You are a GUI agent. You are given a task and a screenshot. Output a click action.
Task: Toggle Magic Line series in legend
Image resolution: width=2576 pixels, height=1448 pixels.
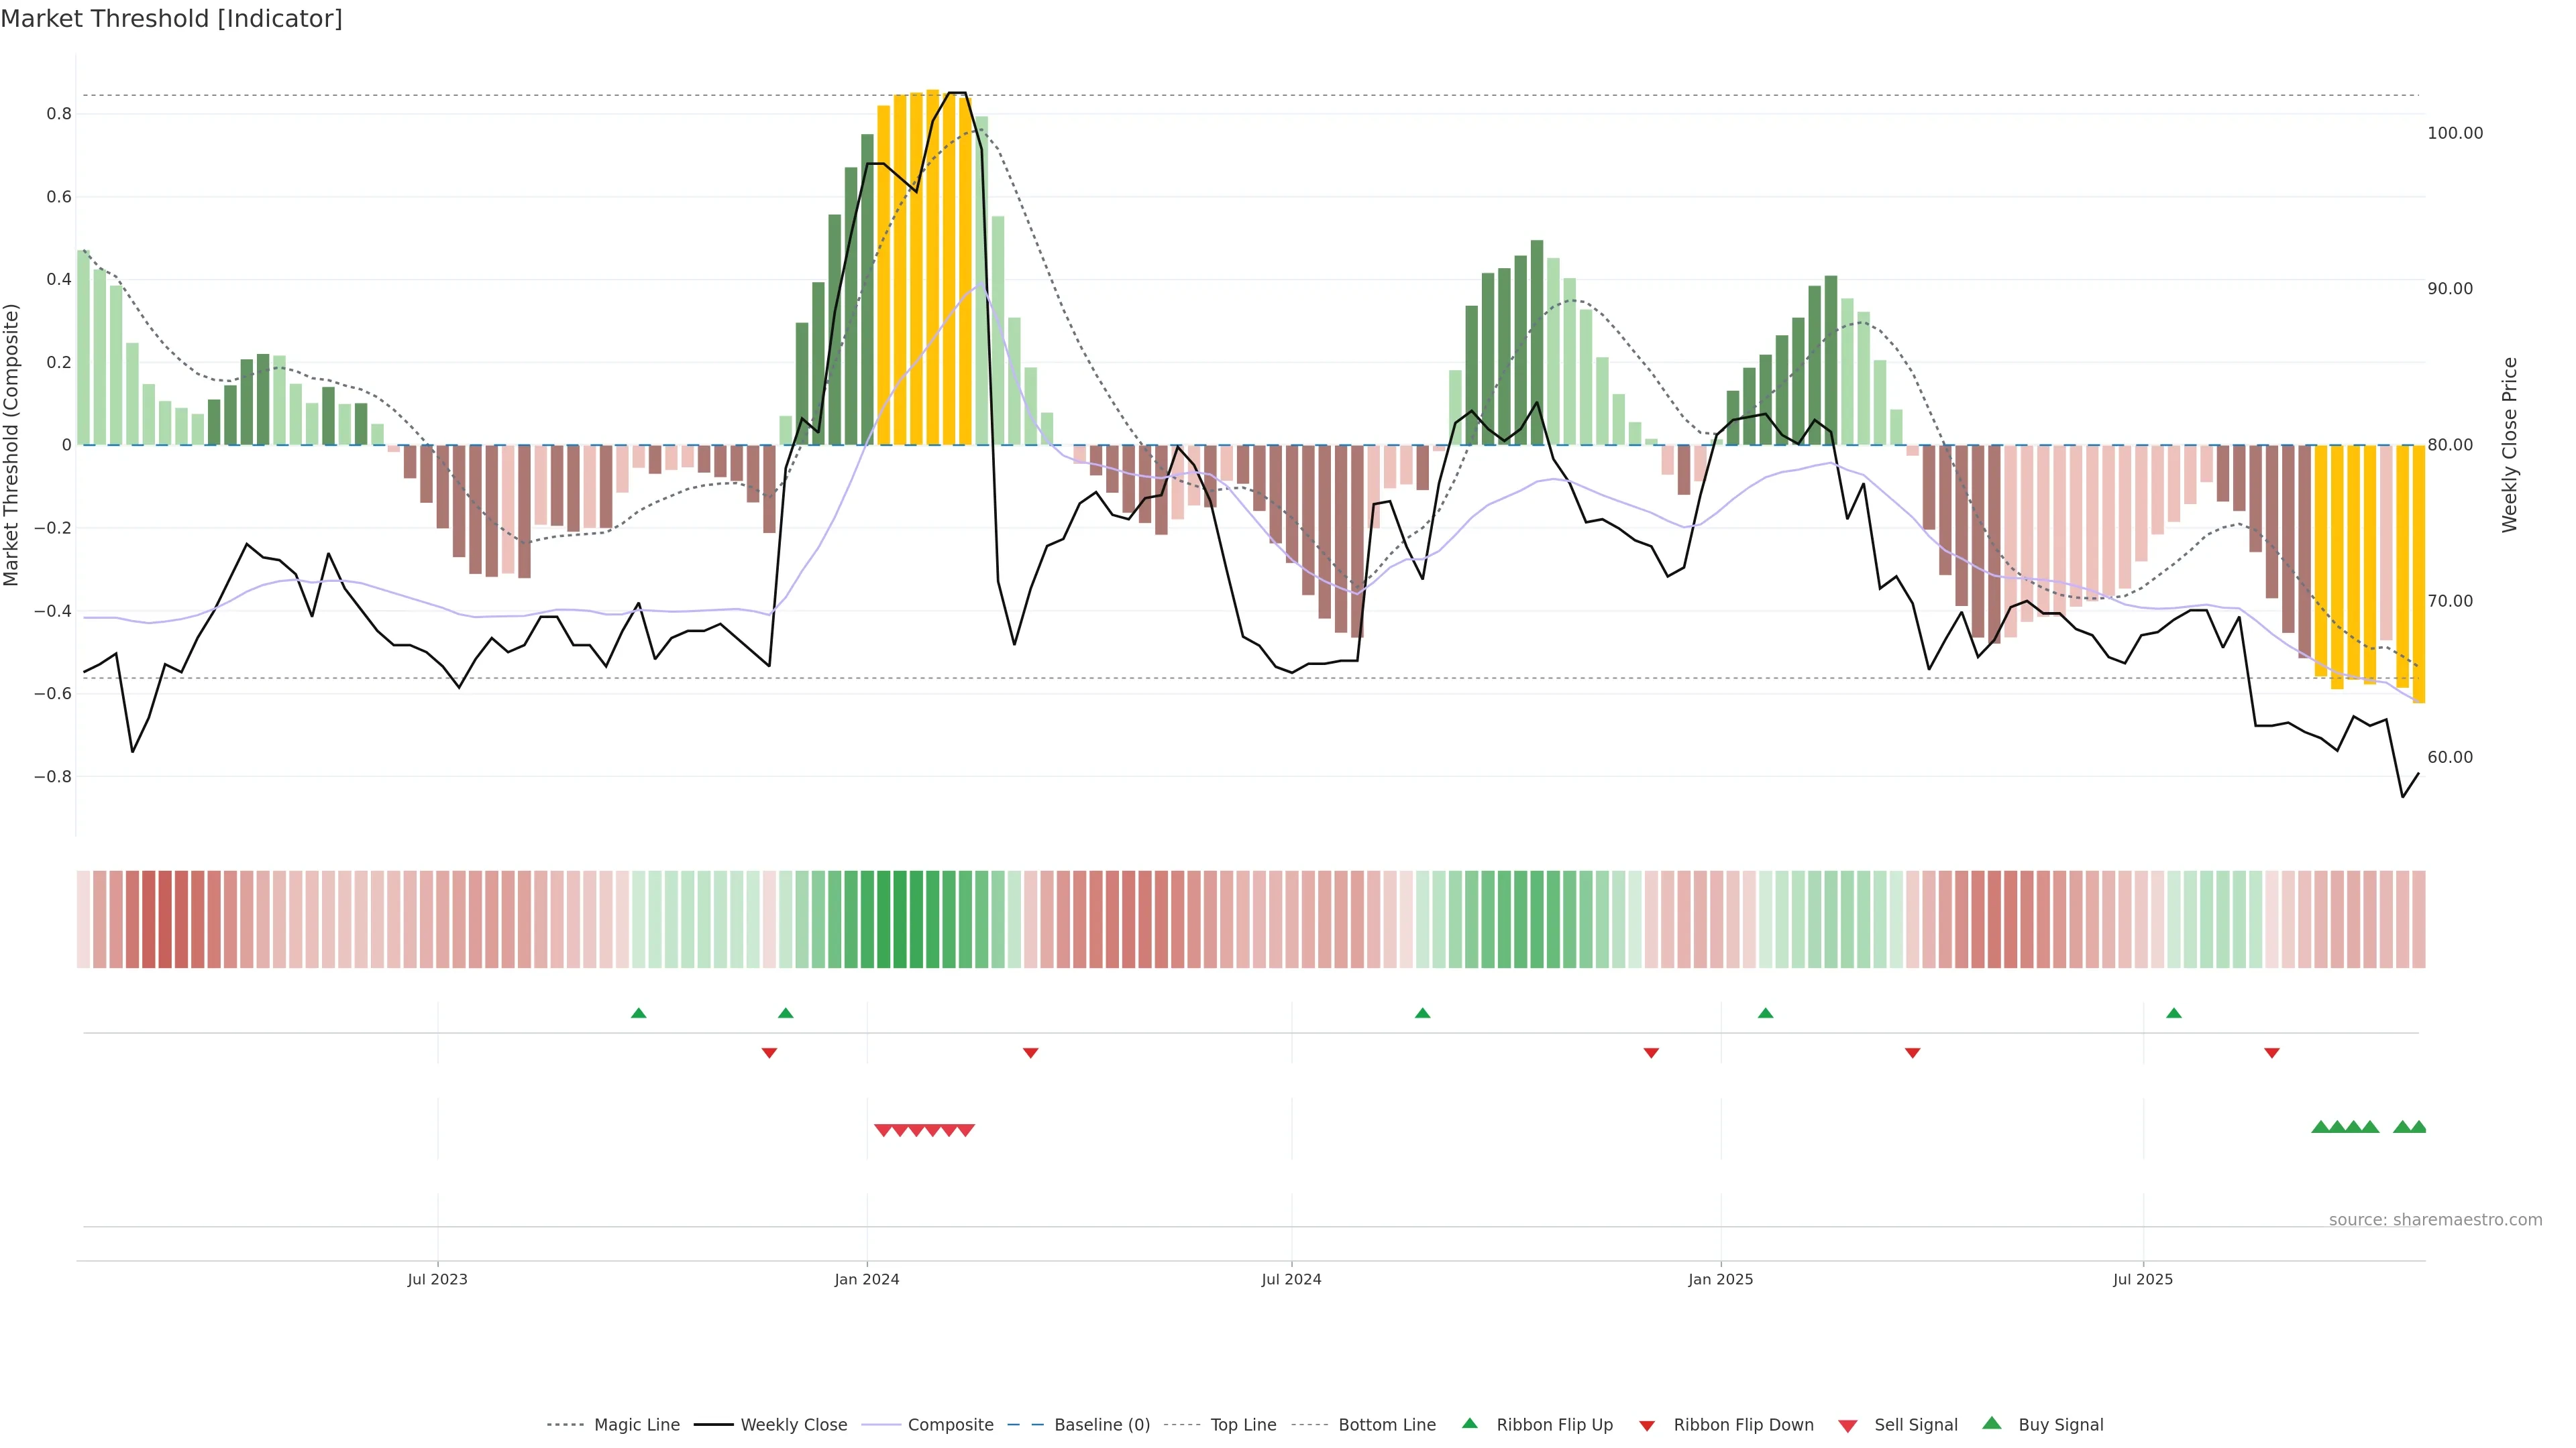(x=636, y=1425)
